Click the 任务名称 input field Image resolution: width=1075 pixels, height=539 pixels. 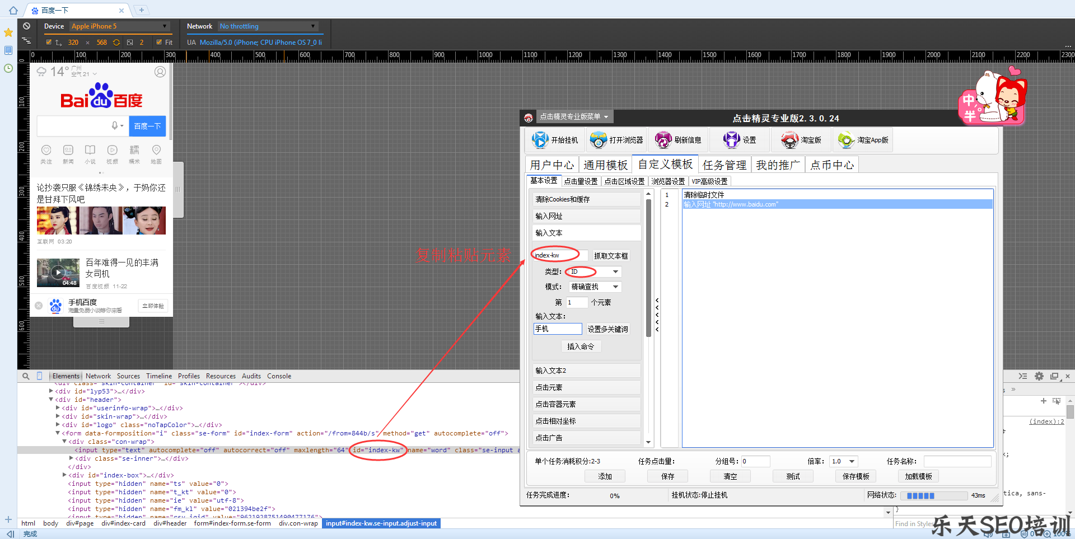[x=957, y=461]
